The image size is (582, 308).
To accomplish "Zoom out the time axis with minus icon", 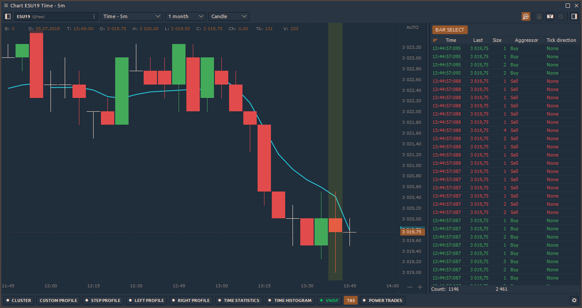I will pos(410,287).
